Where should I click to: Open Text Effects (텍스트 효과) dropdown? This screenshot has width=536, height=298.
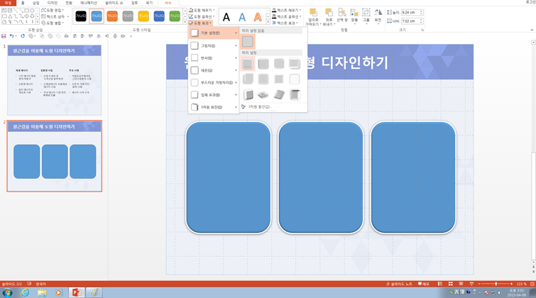pyautogui.click(x=285, y=23)
